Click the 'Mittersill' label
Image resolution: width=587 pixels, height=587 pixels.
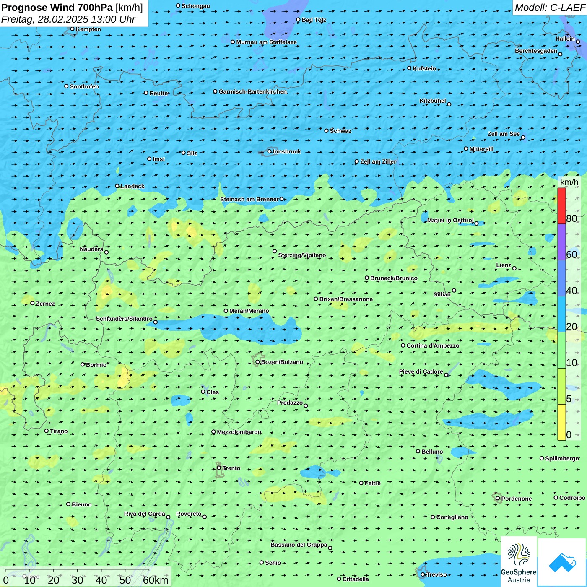click(x=481, y=149)
